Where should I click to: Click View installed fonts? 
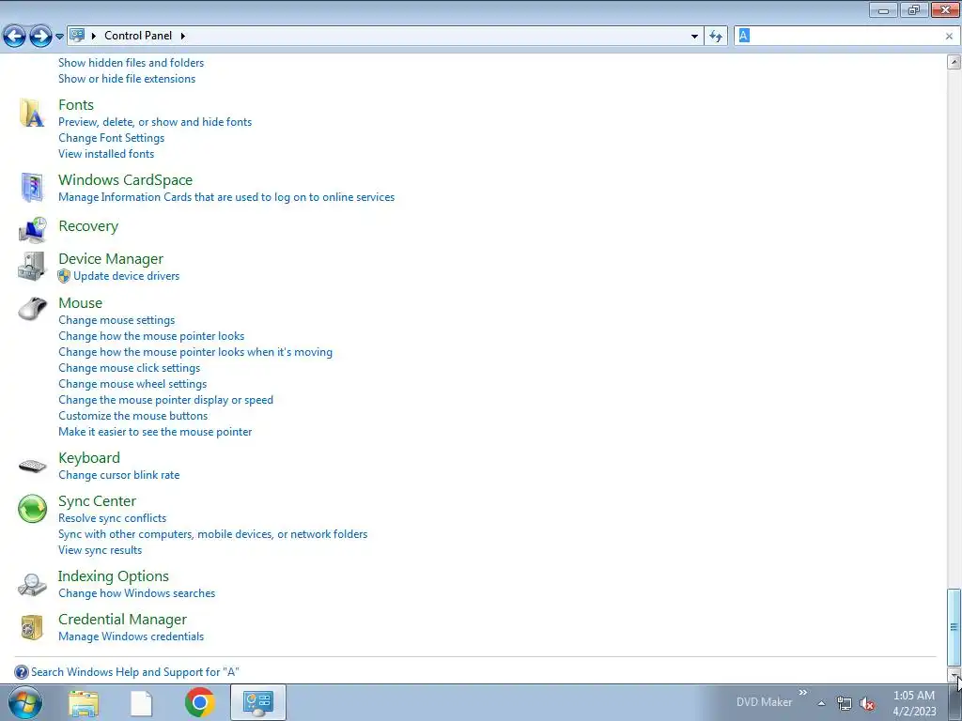point(106,154)
